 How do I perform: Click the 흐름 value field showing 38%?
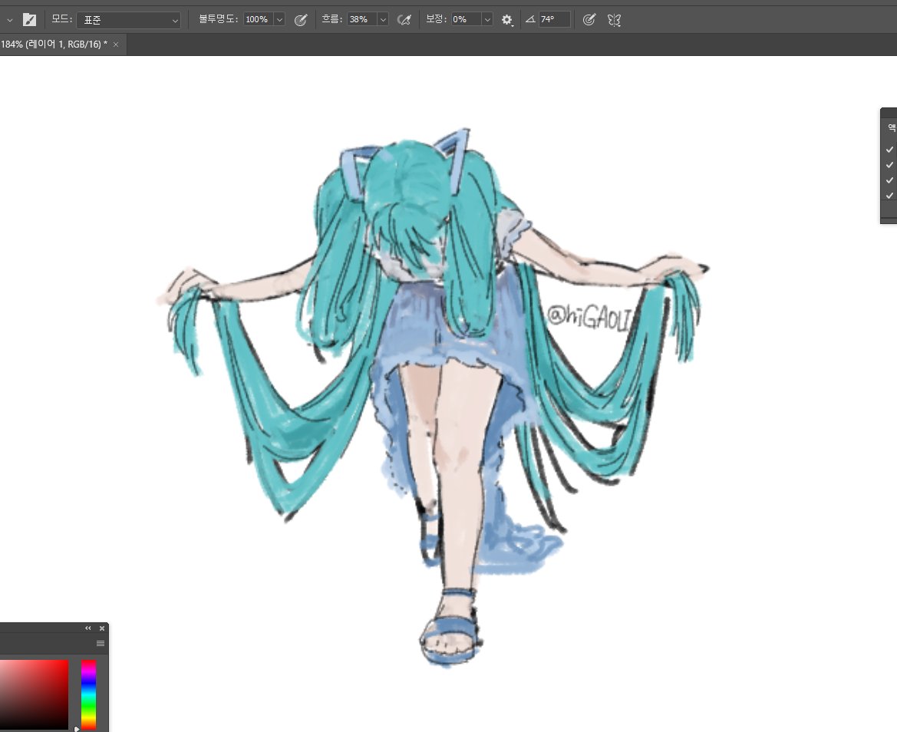click(x=363, y=19)
